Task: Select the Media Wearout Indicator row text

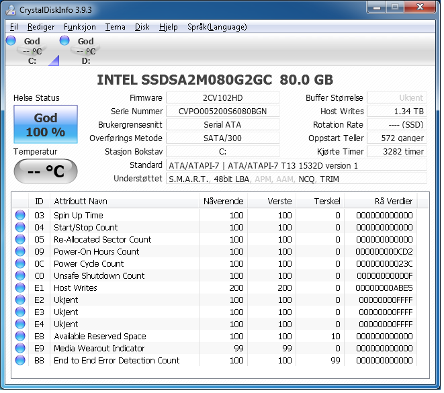Action: (99, 348)
